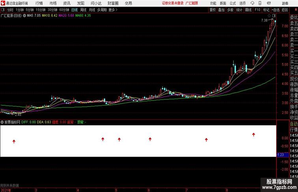Image resolution: width=298 pixels, height=192 pixels.
Task: Click the 现价 row in quote panel
Action: tap(294, 79)
